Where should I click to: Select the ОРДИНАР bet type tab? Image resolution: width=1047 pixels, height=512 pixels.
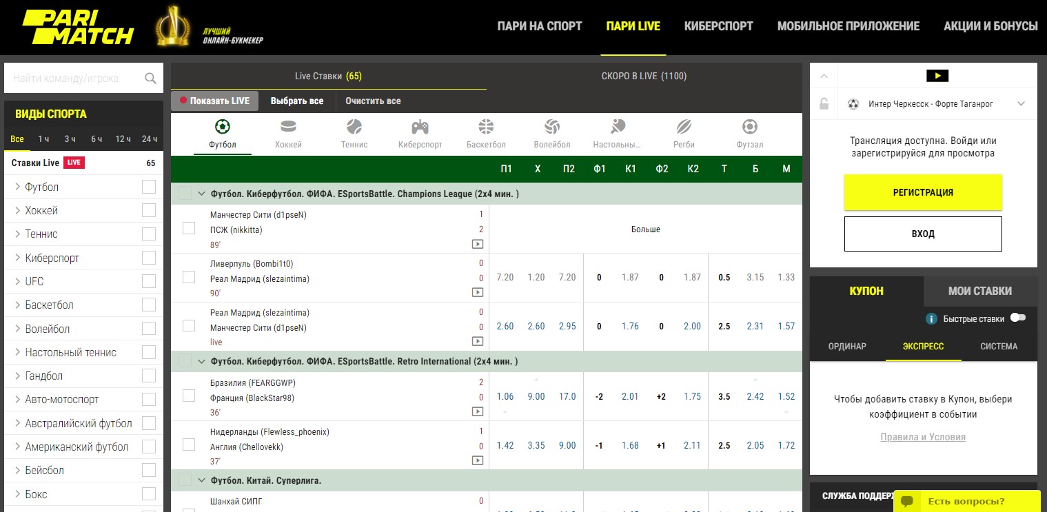(847, 346)
